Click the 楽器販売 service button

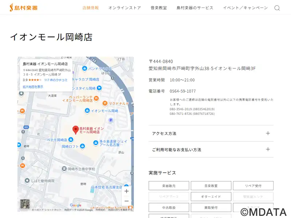tap(169, 186)
